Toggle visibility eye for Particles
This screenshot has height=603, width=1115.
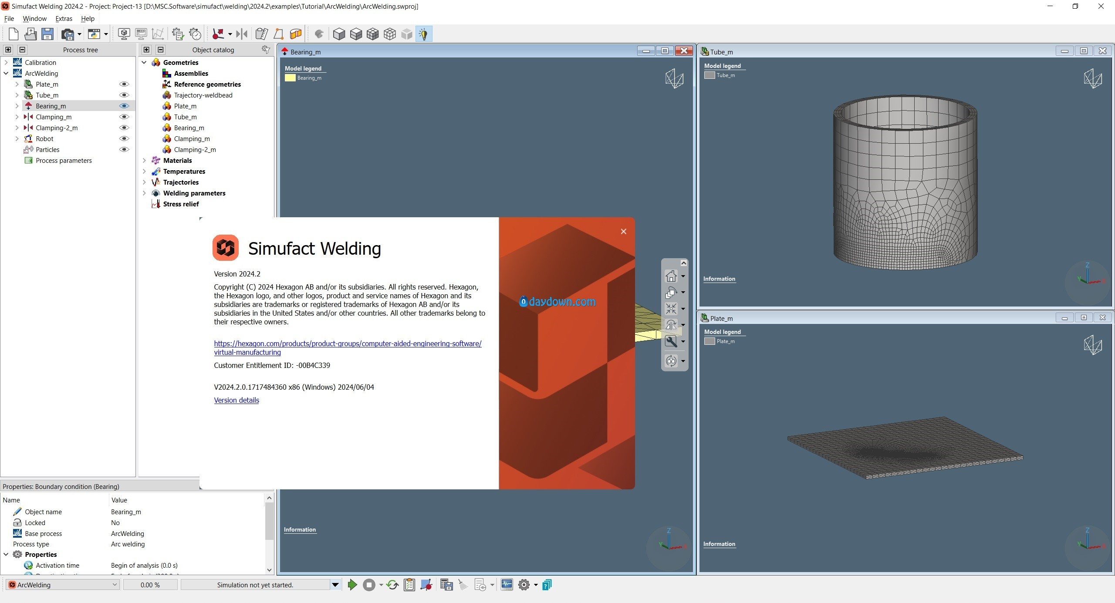click(124, 149)
